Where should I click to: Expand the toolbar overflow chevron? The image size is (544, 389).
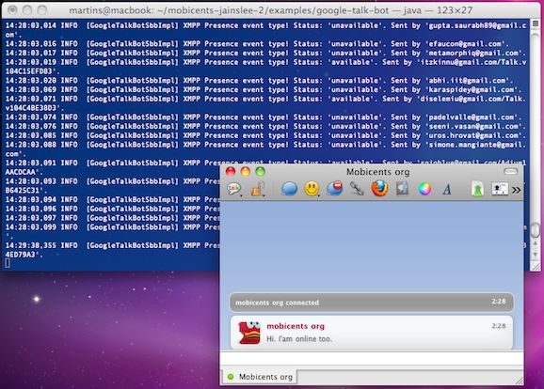click(517, 190)
